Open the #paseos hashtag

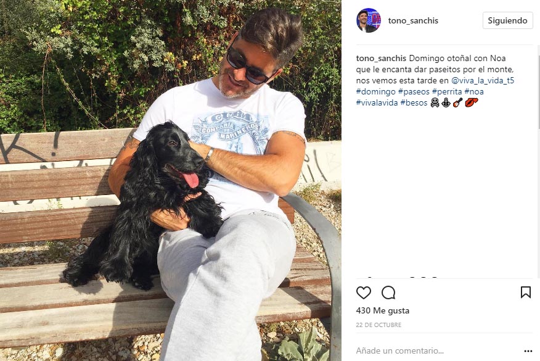pyautogui.click(x=414, y=91)
